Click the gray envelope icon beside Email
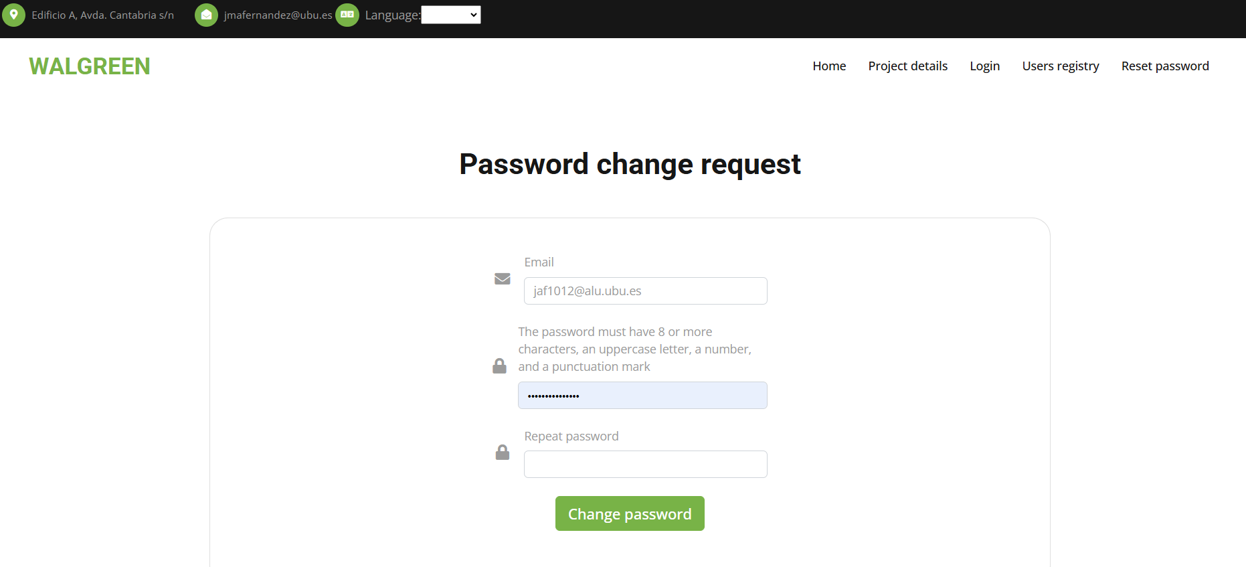 pyautogui.click(x=503, y=278)
